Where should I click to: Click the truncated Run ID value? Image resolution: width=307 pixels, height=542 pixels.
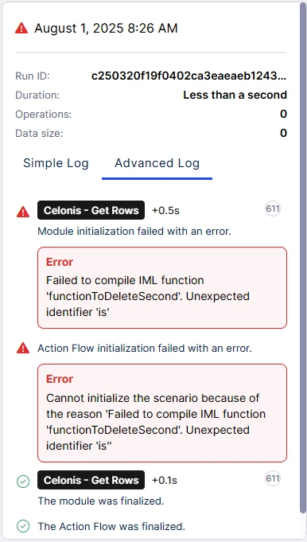(189, 76)
